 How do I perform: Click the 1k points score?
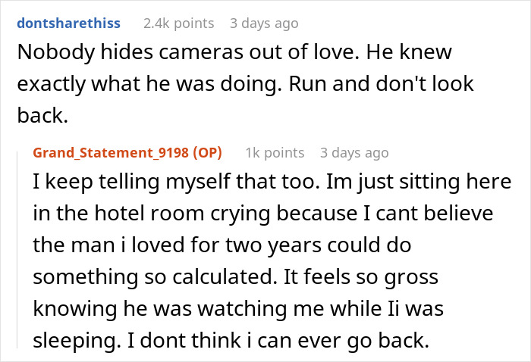pos(275,152)
